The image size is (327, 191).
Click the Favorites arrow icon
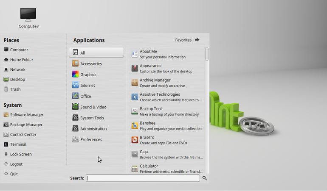[197, 40]
